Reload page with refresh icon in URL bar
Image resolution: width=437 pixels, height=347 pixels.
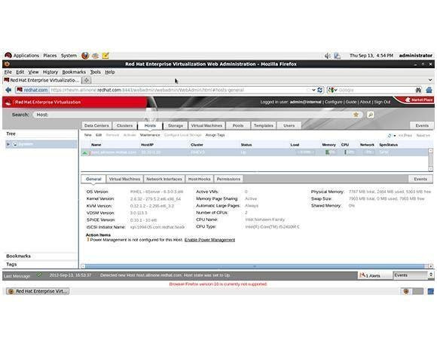[320, 90]
